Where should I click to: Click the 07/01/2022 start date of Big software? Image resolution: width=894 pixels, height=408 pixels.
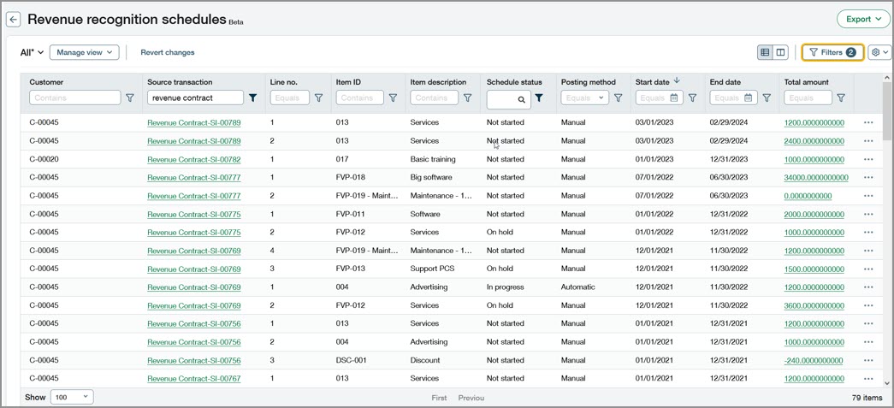(654, 177)
